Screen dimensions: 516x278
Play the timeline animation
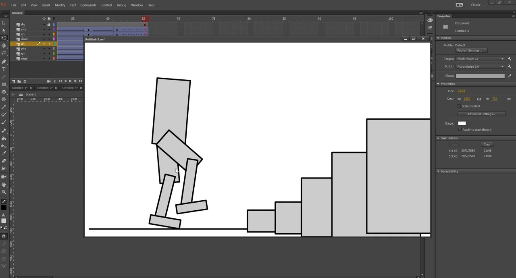[x=70, y=81]
